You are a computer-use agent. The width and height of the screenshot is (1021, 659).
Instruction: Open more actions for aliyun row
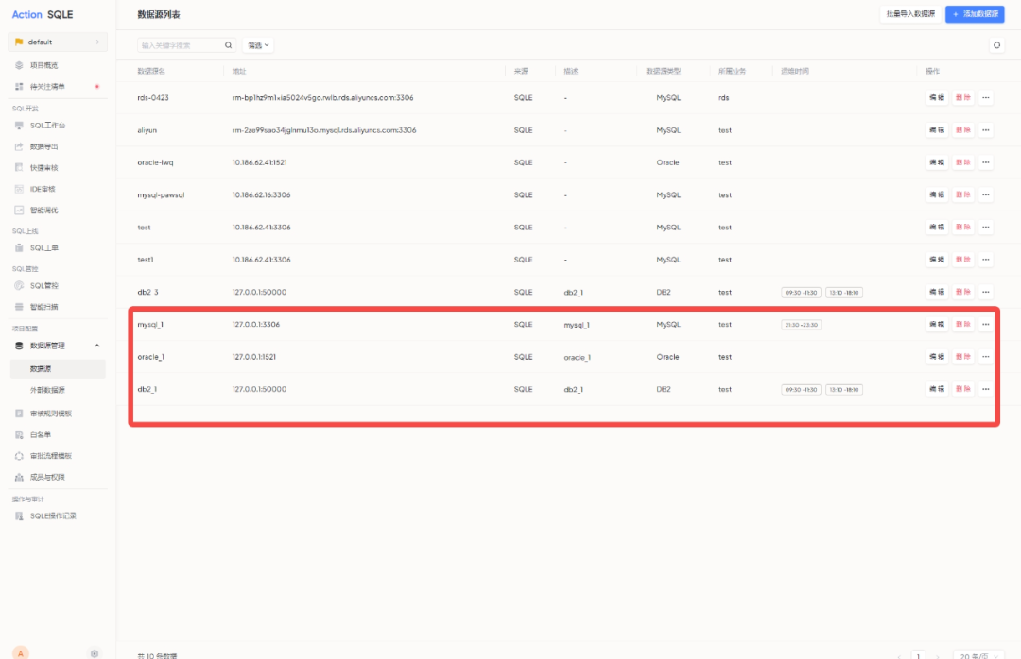coord(986,130)
